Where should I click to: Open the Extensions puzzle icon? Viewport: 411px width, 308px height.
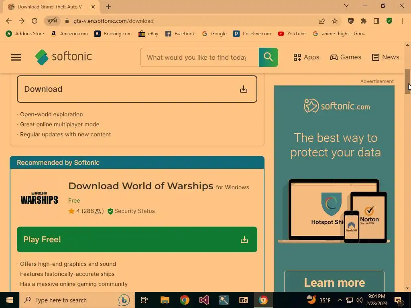(364, 21)
